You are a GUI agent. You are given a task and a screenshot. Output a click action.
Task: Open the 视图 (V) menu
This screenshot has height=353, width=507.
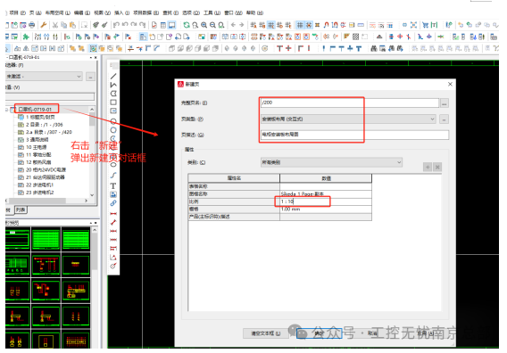tap(102, 12)
